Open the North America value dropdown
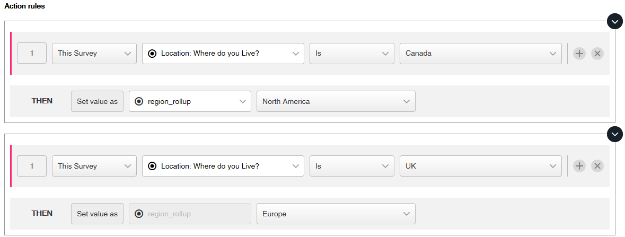 (336, 101)
